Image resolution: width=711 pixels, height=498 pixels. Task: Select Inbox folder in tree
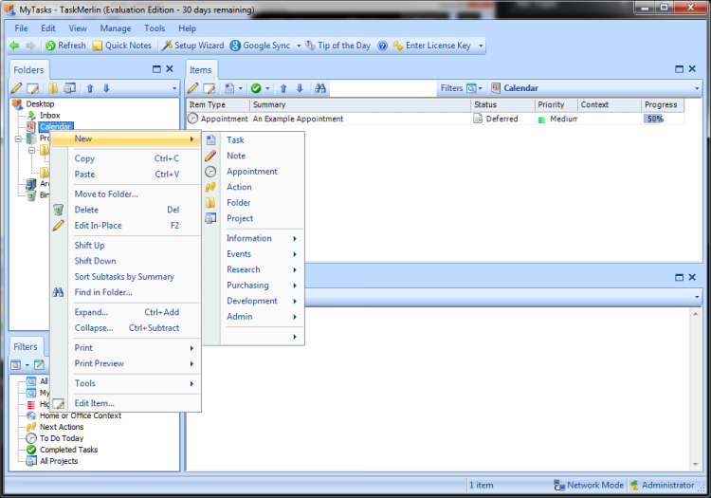(x=49, y=115)
